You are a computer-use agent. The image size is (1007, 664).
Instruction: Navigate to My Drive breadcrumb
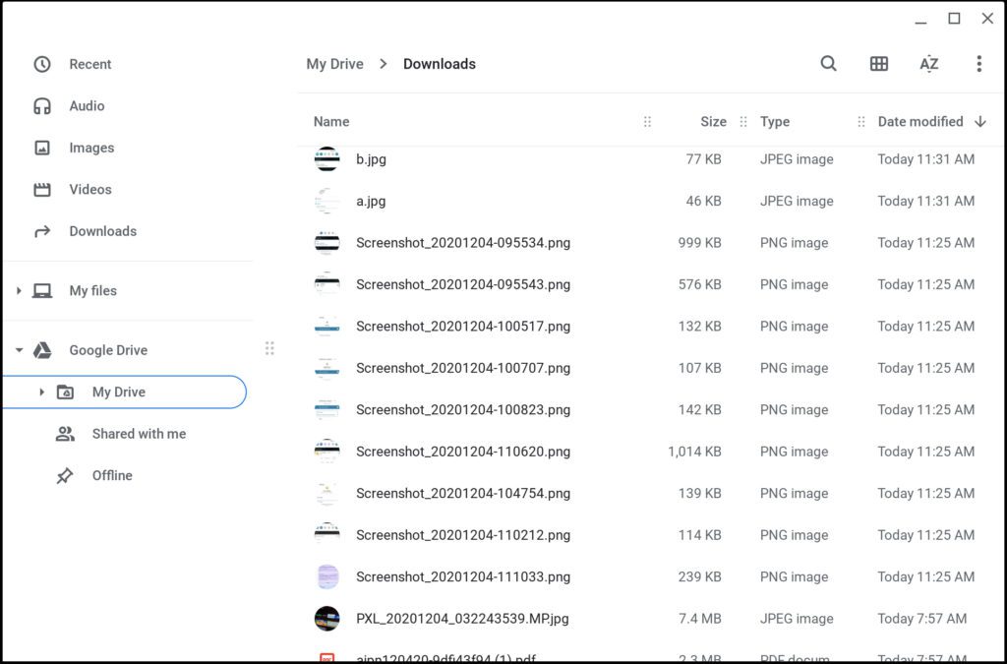click(334, 64)
